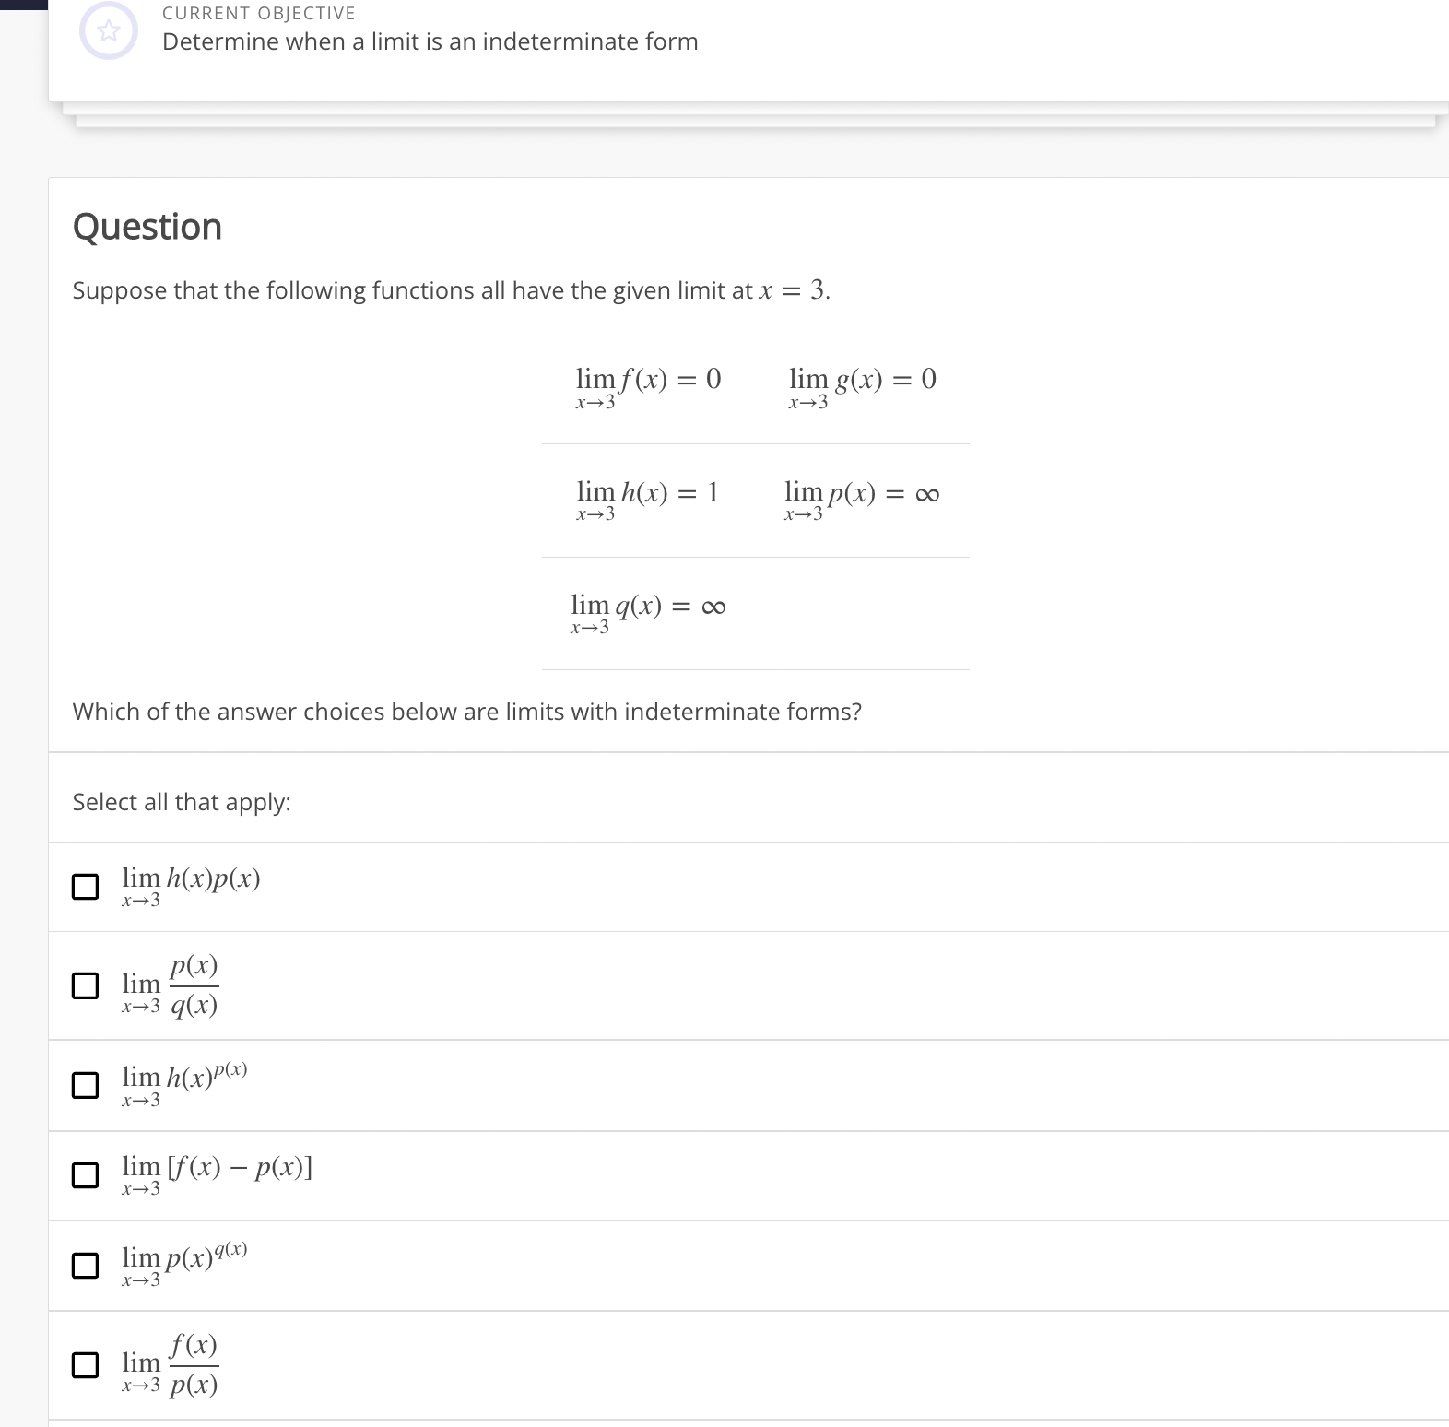Check the lim [f(x) − p(x)] choice
Screen dimensions: 1449x1427
pyautogui.click(x=86, y=1175)
